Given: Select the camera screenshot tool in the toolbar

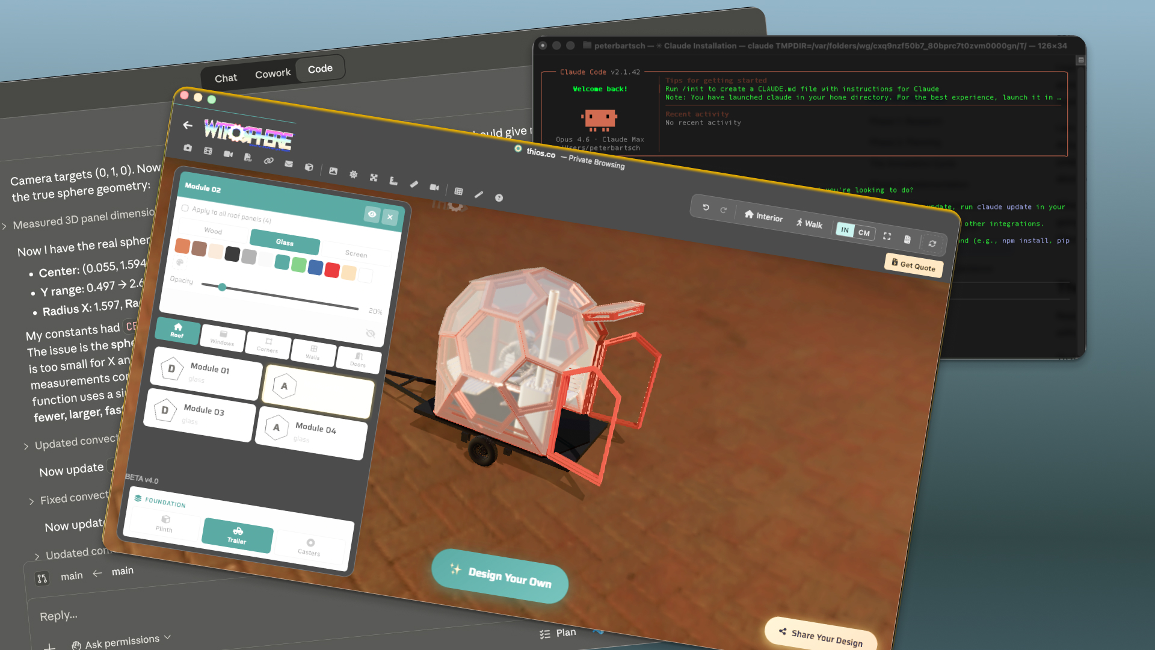Looking at the screenshot, I should click(x=188, y=148).
